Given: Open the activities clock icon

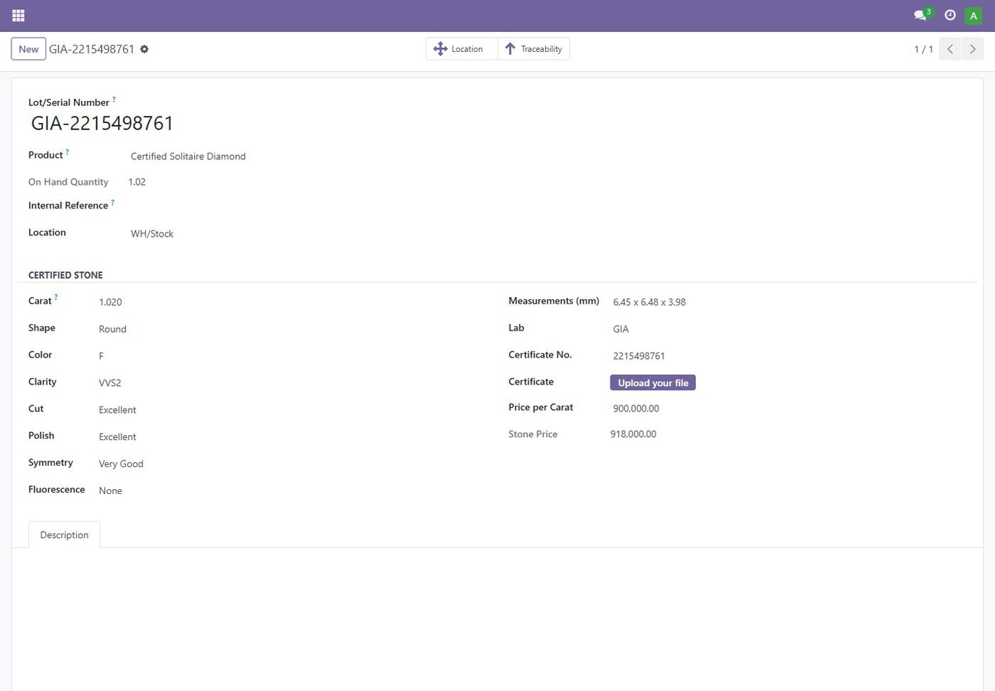Looking at the screenshot, I should coord(950,15).
